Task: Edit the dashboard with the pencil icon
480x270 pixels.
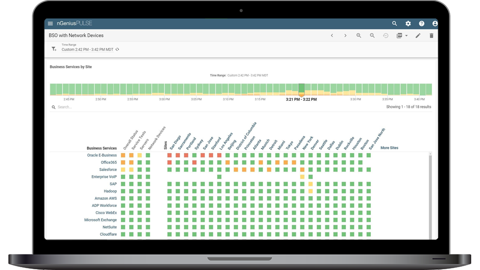Action: 418,36
